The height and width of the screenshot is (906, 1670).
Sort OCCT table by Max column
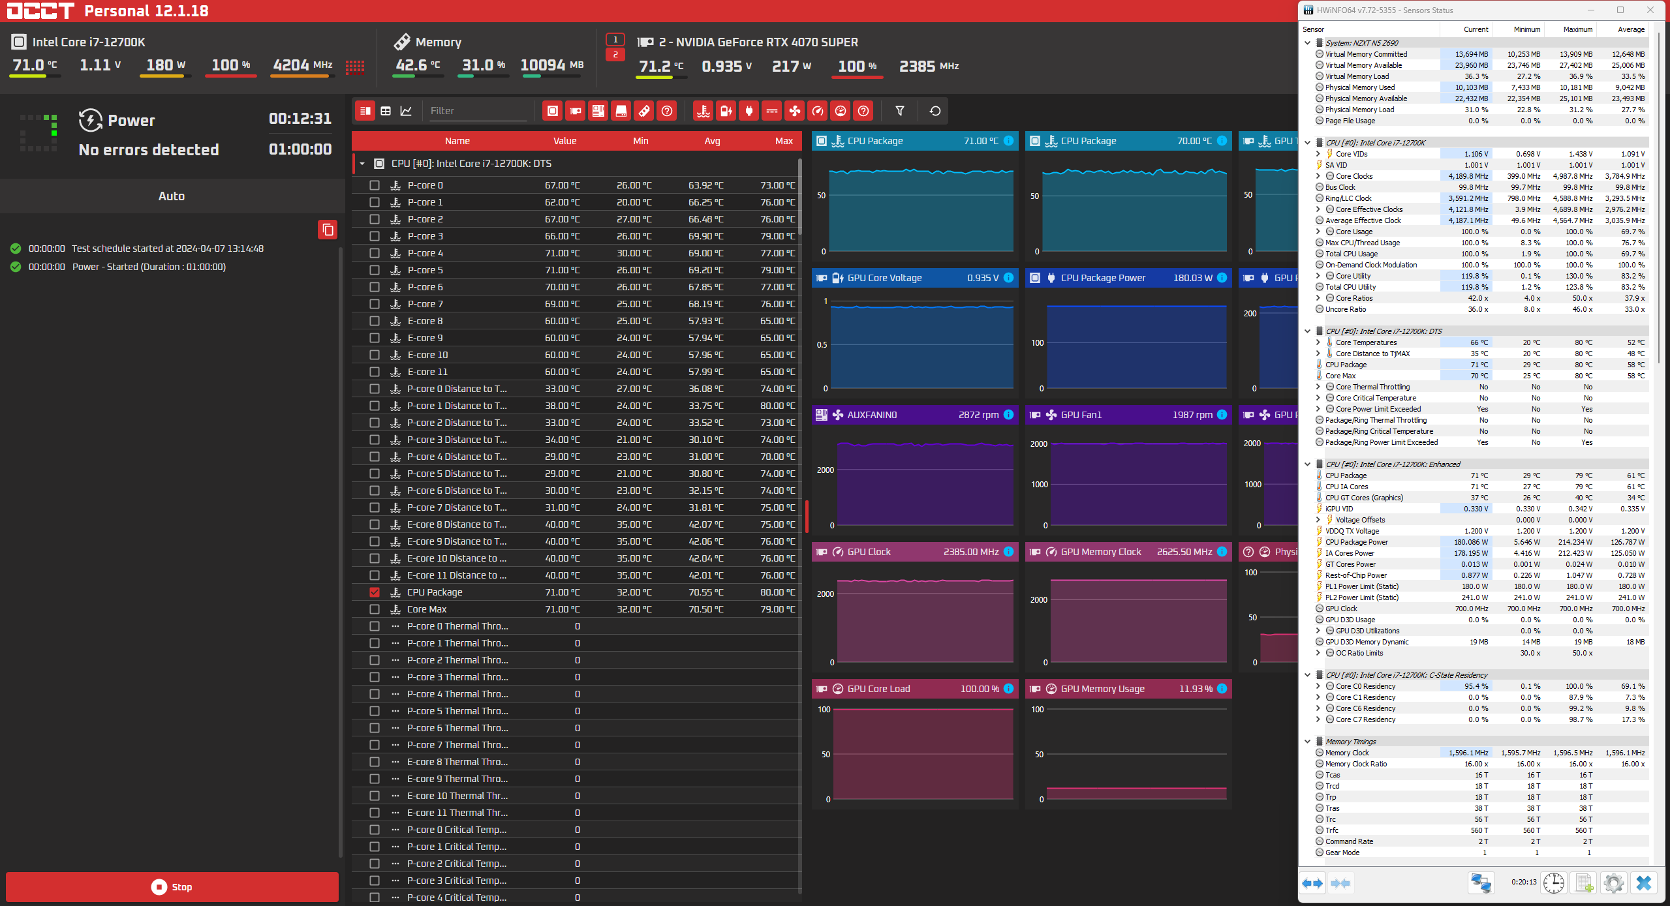click(784, 141)
